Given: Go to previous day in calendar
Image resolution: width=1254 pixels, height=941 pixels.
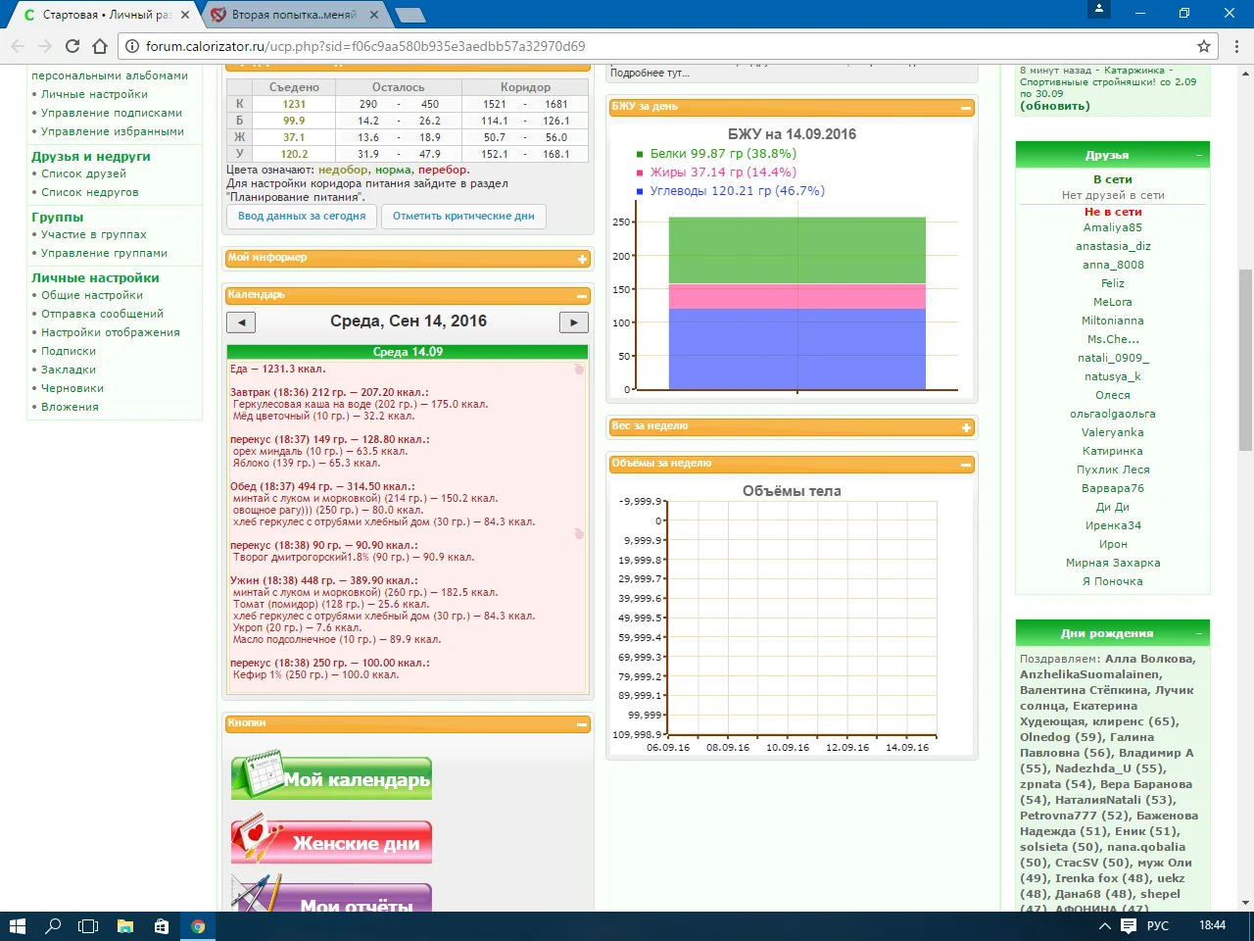Looking at the screenshot, I should pyautogui.click(x=240, y=322).
